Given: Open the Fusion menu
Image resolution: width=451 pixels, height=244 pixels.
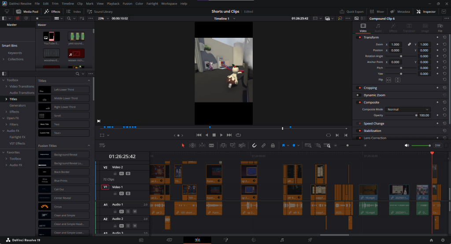Looking at the screenshot, I should click(127, 4).
